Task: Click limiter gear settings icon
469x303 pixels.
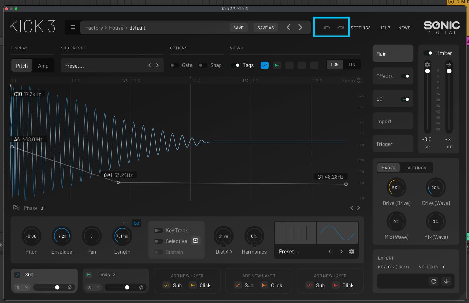Action: click(427, 65)
